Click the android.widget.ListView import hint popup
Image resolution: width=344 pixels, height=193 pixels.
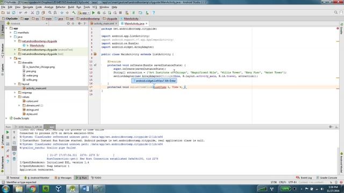pyautogui.click(x=154, y=81)
